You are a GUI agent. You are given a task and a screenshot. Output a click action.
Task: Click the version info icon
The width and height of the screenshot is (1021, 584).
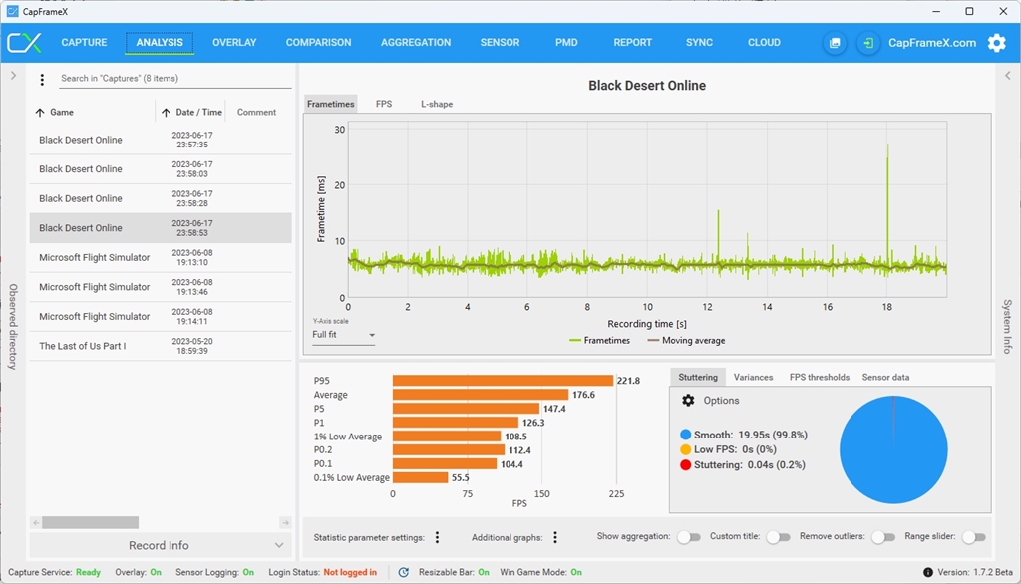pos(928,572)
